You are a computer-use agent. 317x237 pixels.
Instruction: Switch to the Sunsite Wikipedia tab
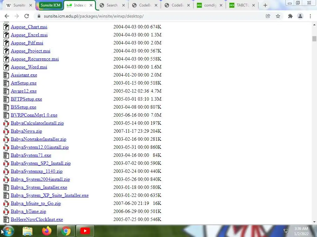coord(19,5)
